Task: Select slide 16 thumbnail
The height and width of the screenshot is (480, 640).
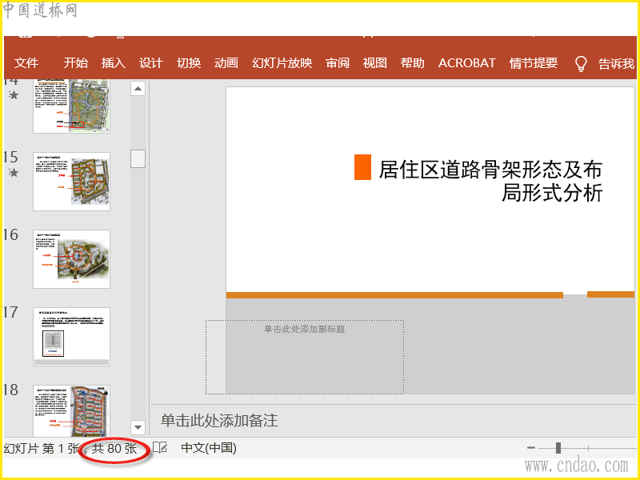Action: point(71,259)
